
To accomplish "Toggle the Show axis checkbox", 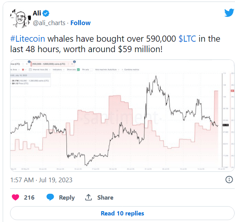I will tap(78, 69).
